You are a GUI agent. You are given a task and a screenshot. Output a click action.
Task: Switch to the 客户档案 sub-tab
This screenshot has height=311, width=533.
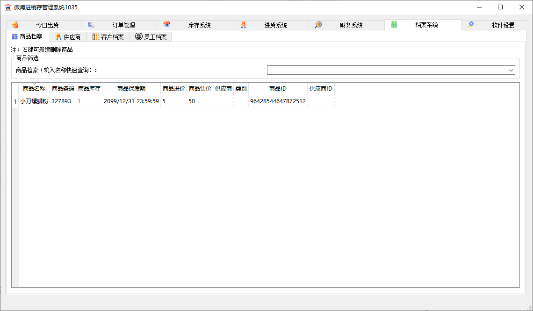point(108,37)
